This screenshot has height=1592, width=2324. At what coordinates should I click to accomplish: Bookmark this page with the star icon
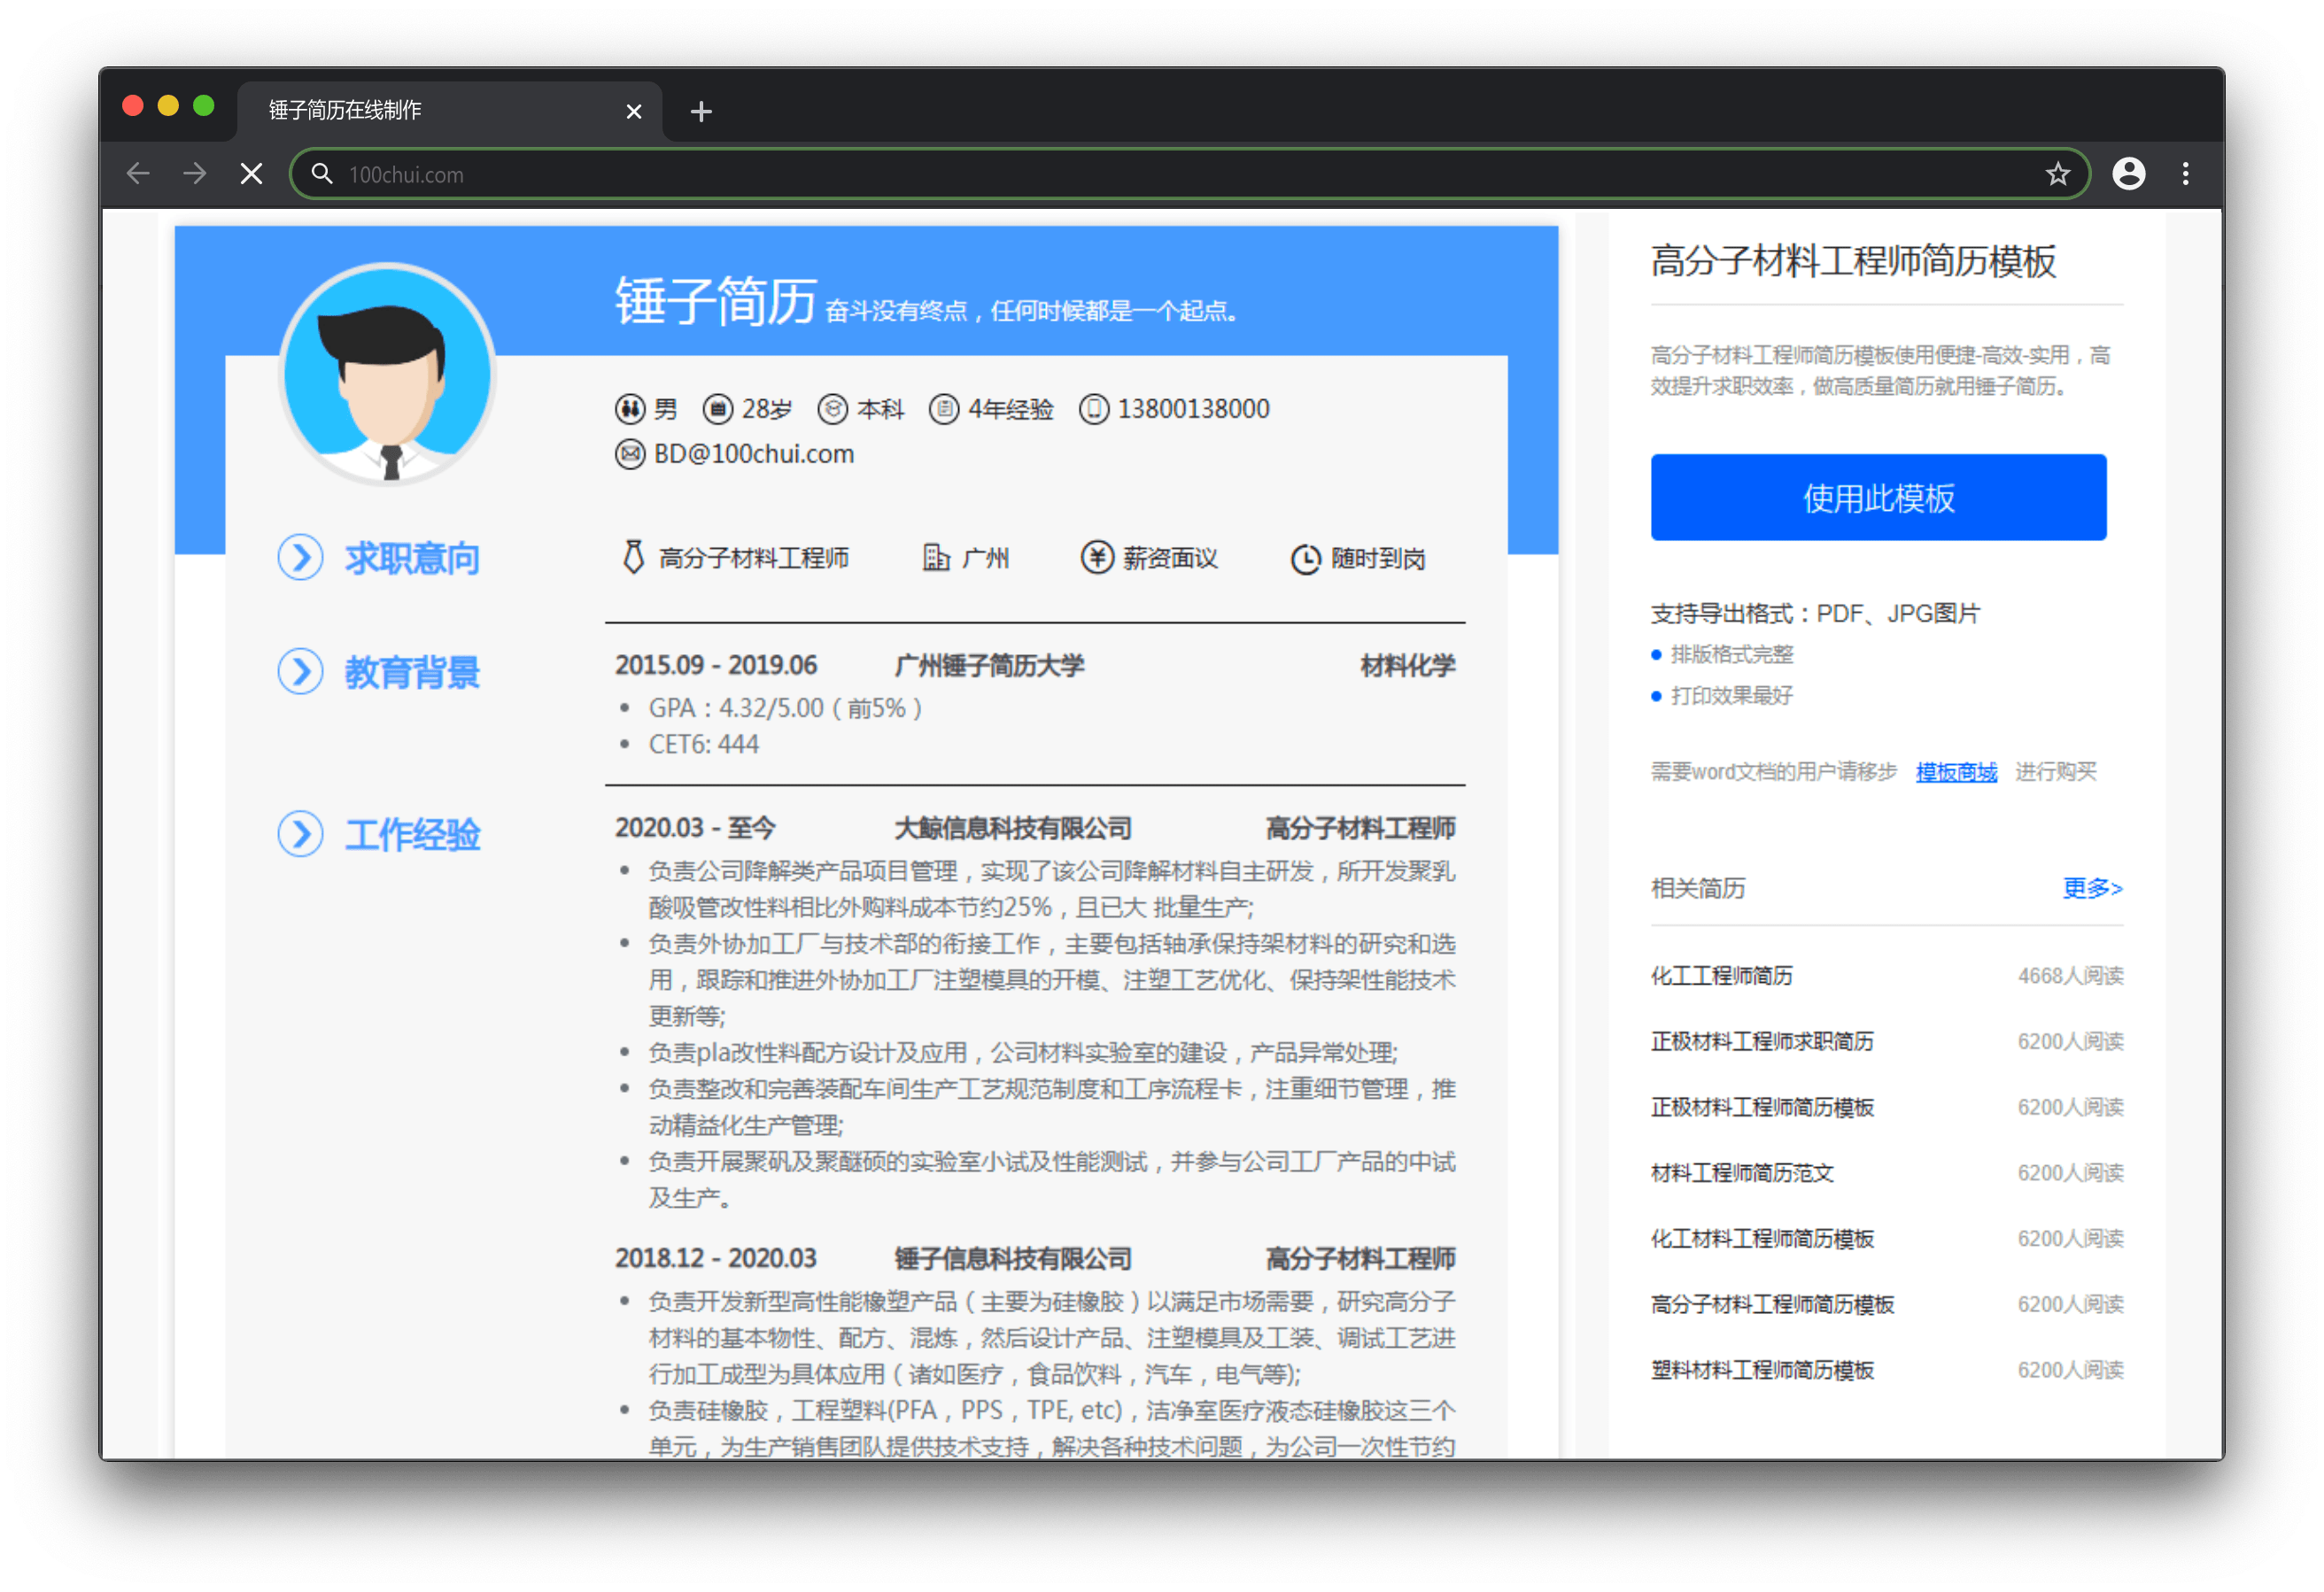[2057, 174]
